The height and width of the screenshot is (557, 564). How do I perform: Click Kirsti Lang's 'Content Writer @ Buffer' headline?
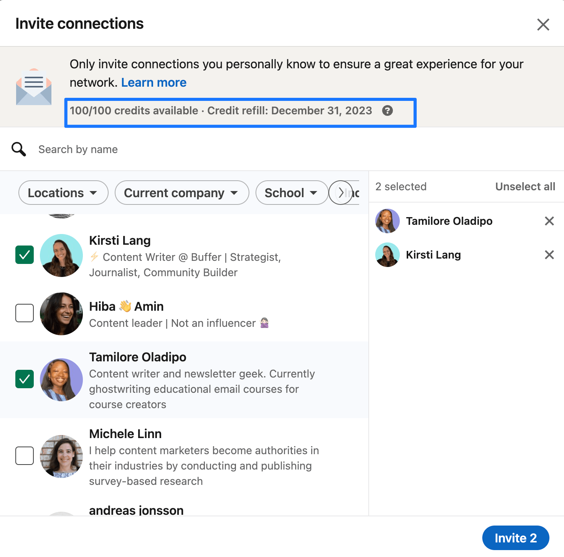[185, 265]
